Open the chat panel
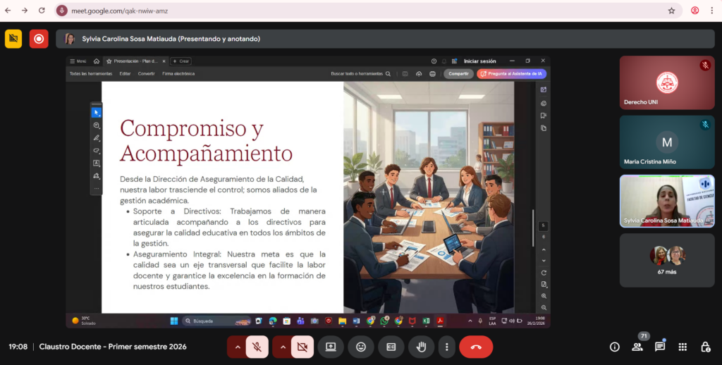This screenshot has width=722, height=365. click(x=660, y=347)
